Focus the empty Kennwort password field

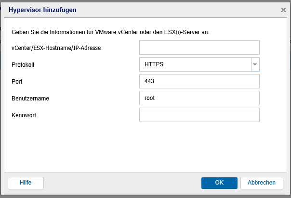pos(199,115)
